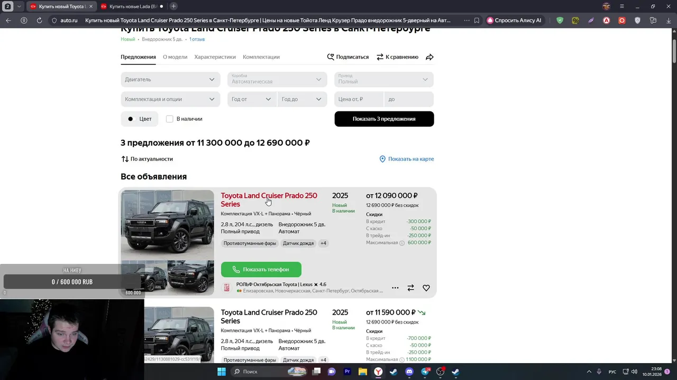Viewport: 677px width, 380px height.
Task: Expand the +4 options tag on first listing
Action: coord(323,243)
